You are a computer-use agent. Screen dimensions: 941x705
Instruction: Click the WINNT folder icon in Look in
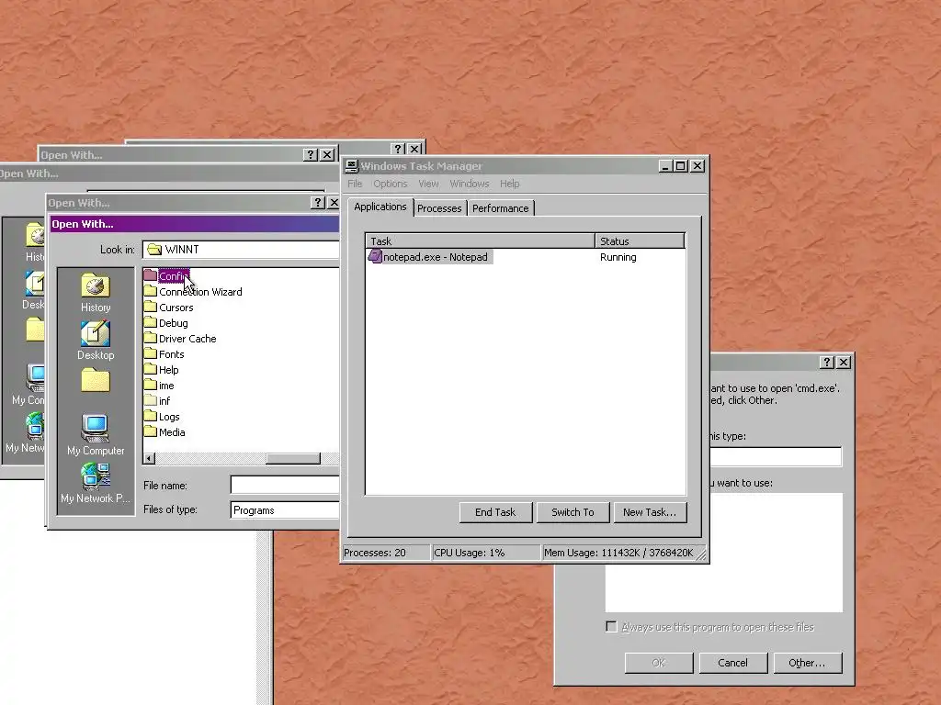pos(154,250)
